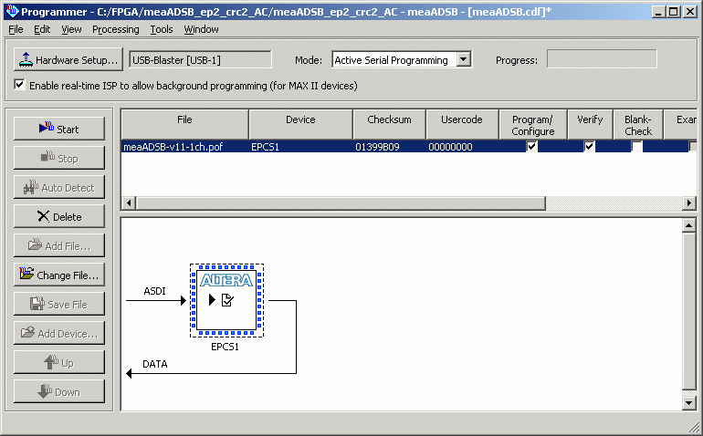Click the horizontal scrollbar thumb in file list
703x436 pixels.
341,203
